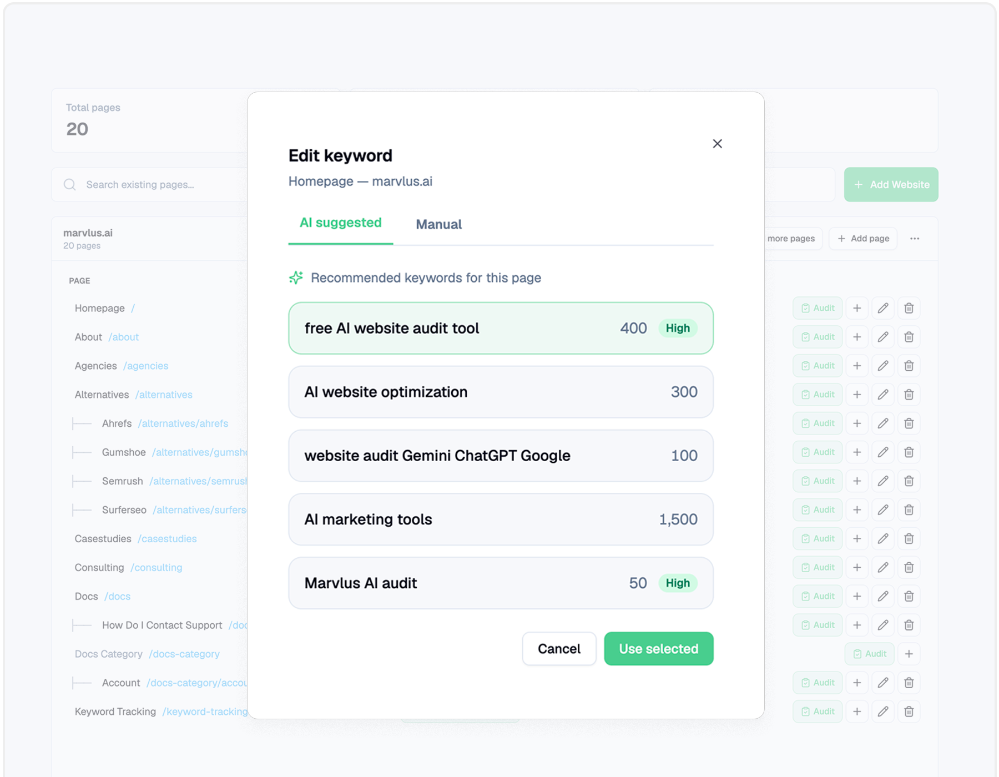This screenshot has width=999, height=777.
Task: Click the search magnifier icon
Action: (x=70, y=184)
